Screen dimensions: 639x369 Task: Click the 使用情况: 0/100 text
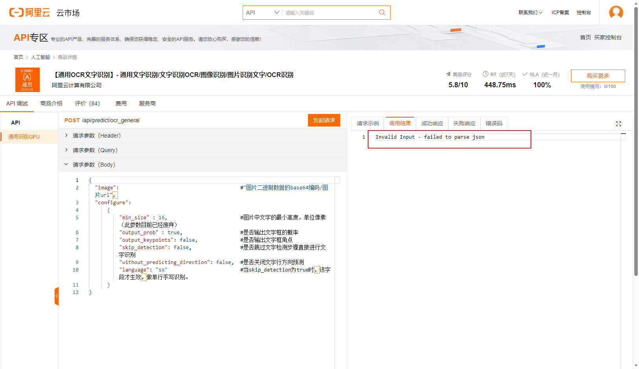pyautogui.click(x=598, y=86)
